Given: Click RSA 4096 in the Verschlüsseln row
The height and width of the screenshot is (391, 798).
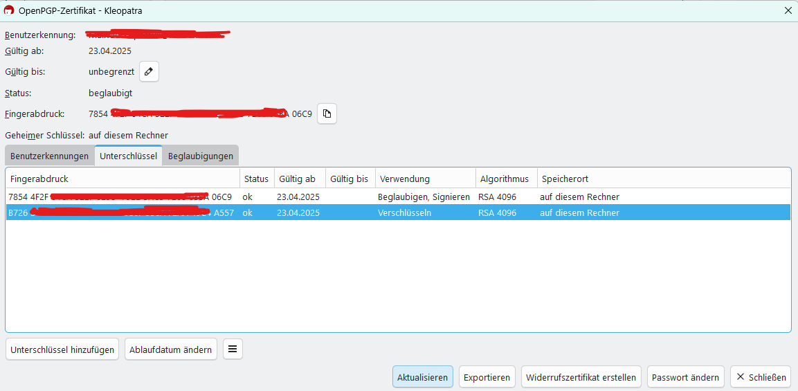Looking at the screenshot, I should [497, 213].
